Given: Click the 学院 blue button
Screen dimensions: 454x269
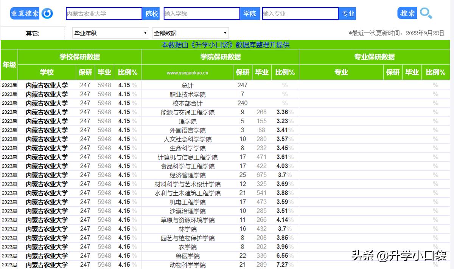Looking at the screenshot, I should 250,13.
